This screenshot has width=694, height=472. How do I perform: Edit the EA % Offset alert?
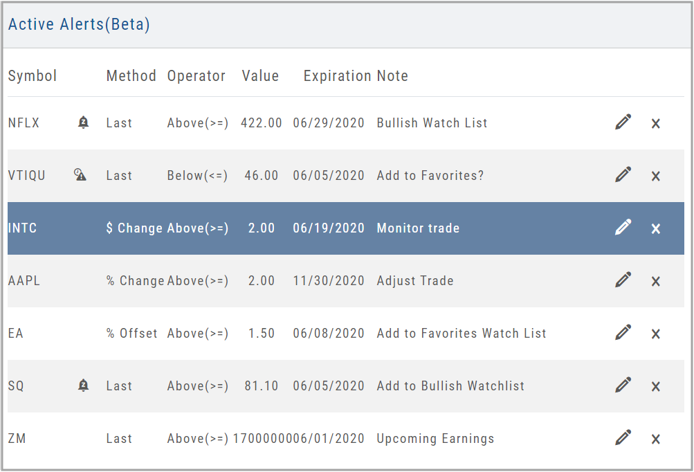pyautogui.click(x=623, y=334)
